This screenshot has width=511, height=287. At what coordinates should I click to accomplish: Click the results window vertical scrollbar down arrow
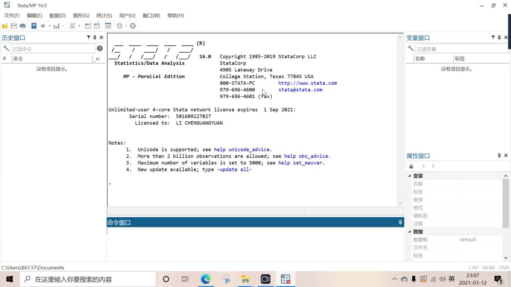click(x=400, y=203)
